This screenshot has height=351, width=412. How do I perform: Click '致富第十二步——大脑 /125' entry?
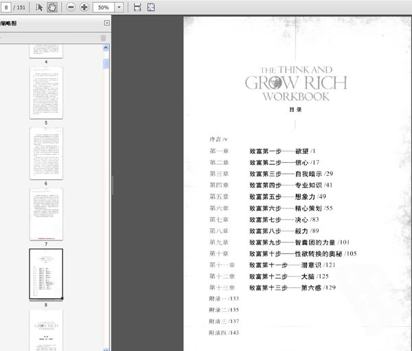289,276
